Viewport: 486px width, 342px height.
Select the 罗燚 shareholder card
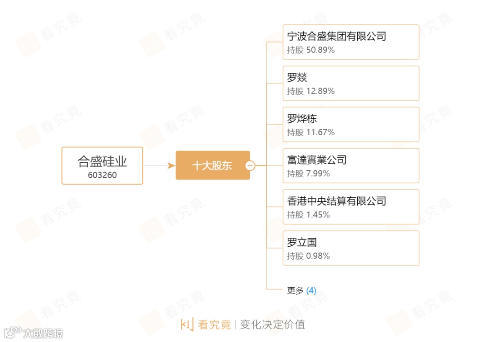(351, 83)
